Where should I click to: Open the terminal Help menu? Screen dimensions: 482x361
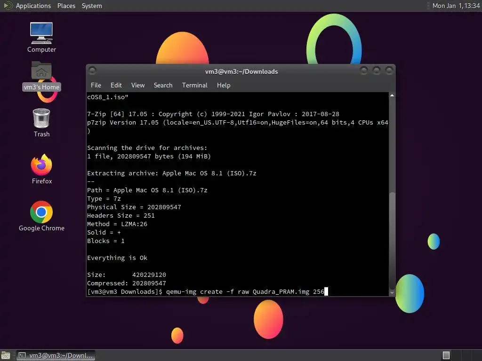click(x=224, y=86)
